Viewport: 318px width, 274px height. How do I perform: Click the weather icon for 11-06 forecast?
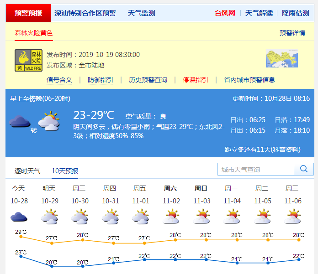pyautogui.click(x=292, y=217)
